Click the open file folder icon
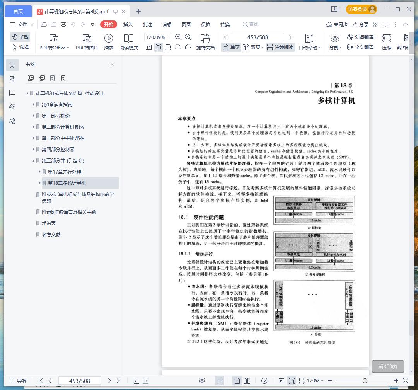This screenshot has height=390, width=418. pos(44,24)
